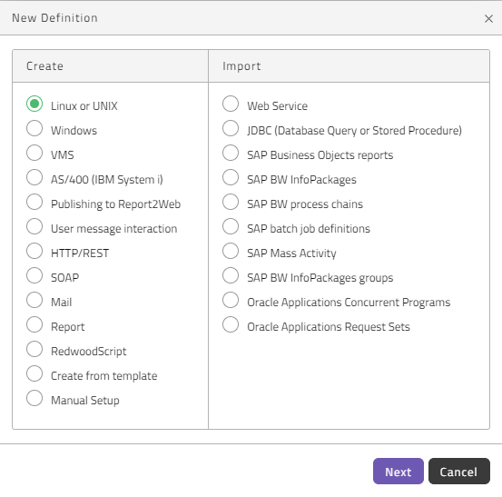Pick SAP BW process chains
502x497 pixels.
point(231,202)
